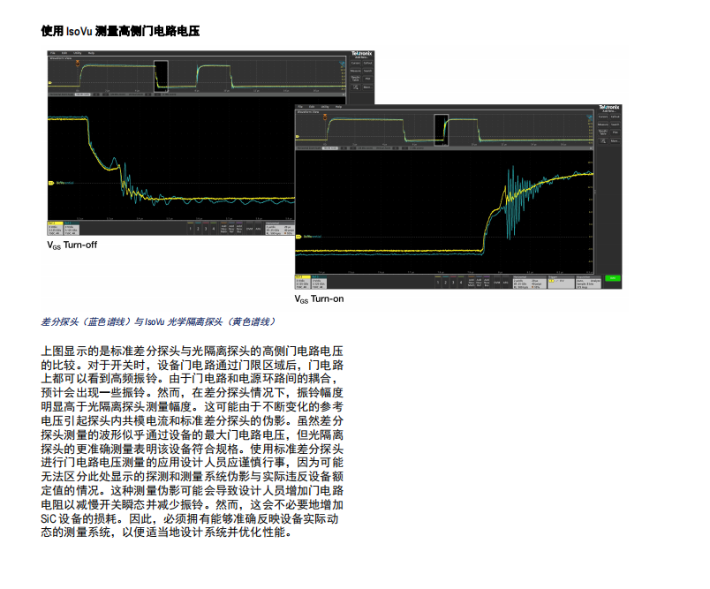Toggle channel 1 in the Turn-on scope
Image resolution: width=710 pixels, height=589 pixels.
click(438, 283)
